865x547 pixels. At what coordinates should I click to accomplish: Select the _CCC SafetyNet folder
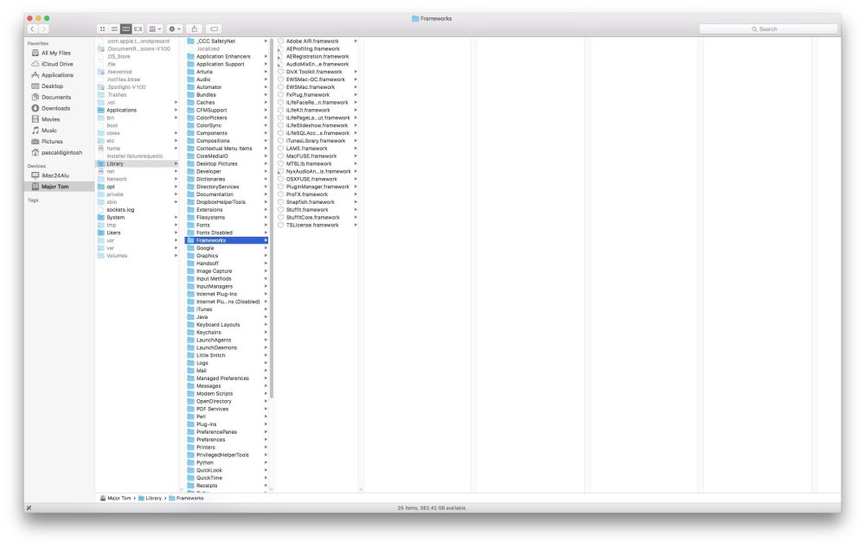(x=227, y=41)
